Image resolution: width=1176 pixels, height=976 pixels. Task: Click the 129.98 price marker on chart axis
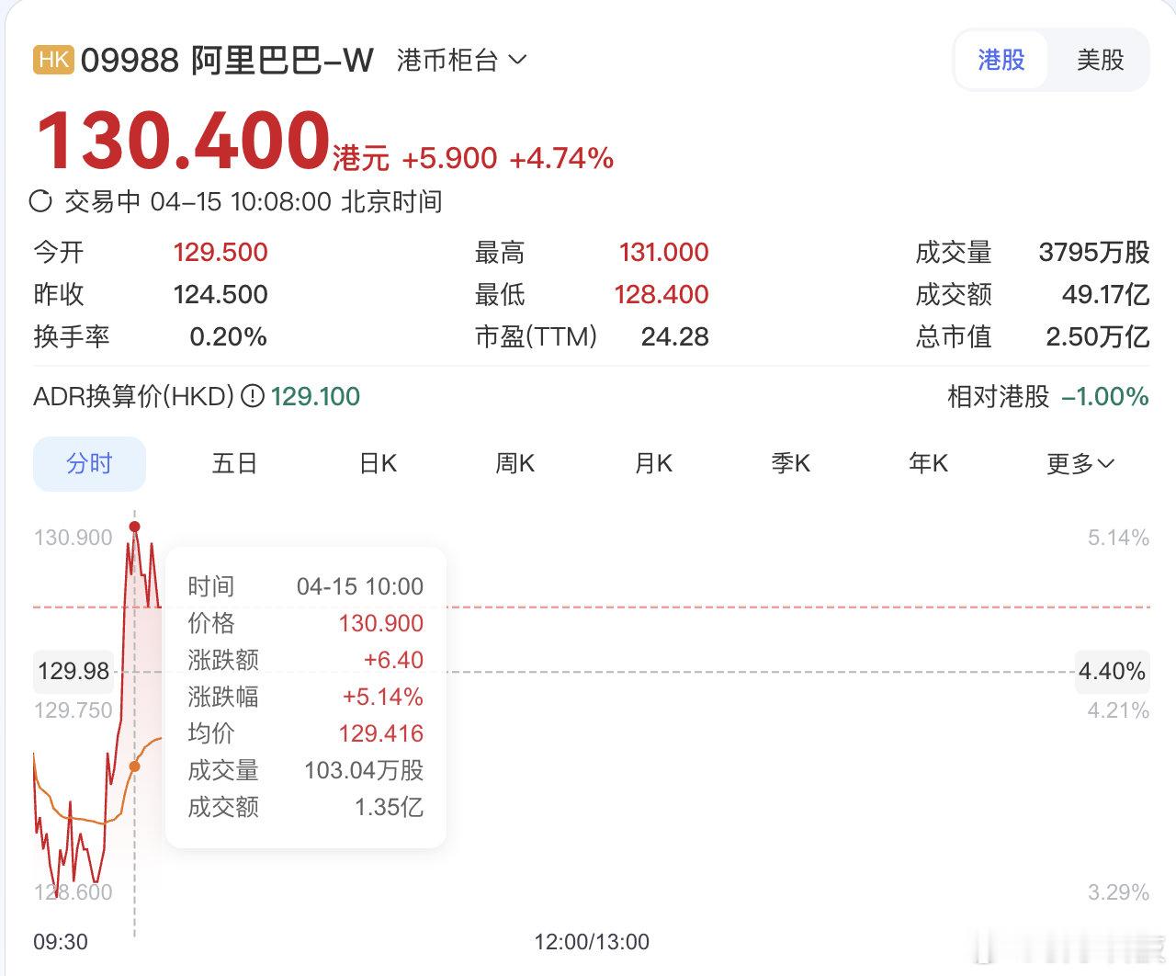73,672
